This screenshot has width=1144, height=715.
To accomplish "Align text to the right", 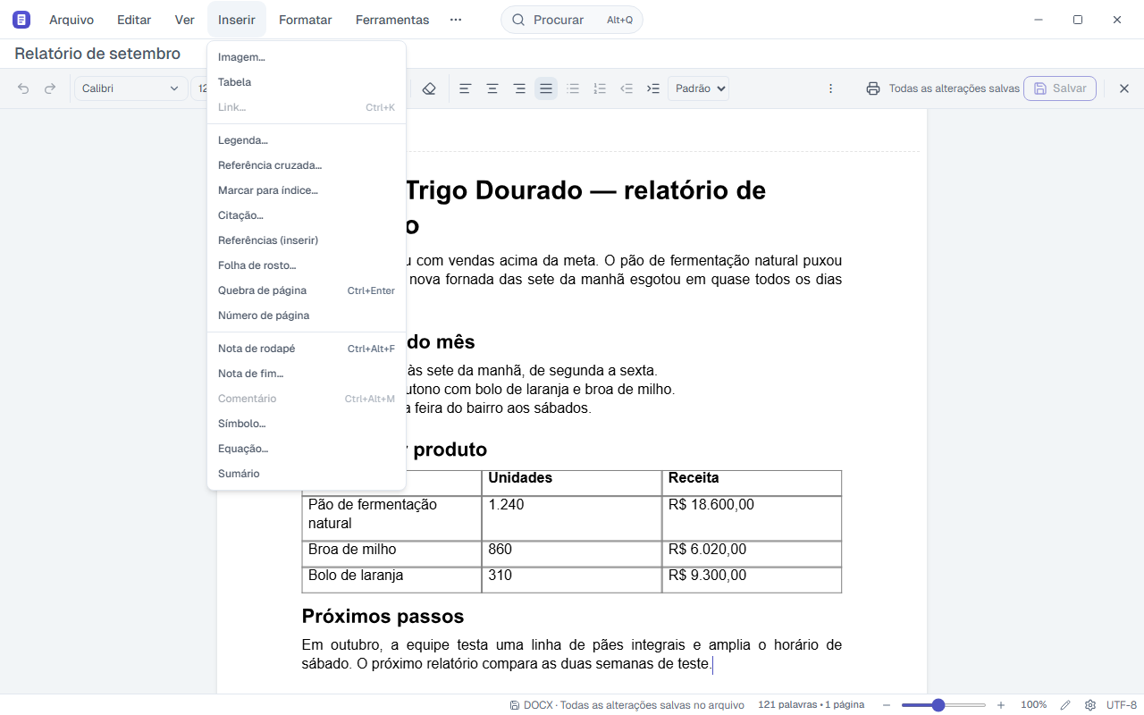I will [518, 88].
